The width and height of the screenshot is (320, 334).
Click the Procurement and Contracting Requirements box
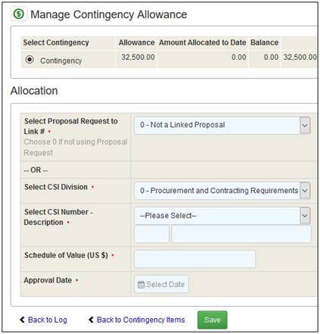pos(217,190)
